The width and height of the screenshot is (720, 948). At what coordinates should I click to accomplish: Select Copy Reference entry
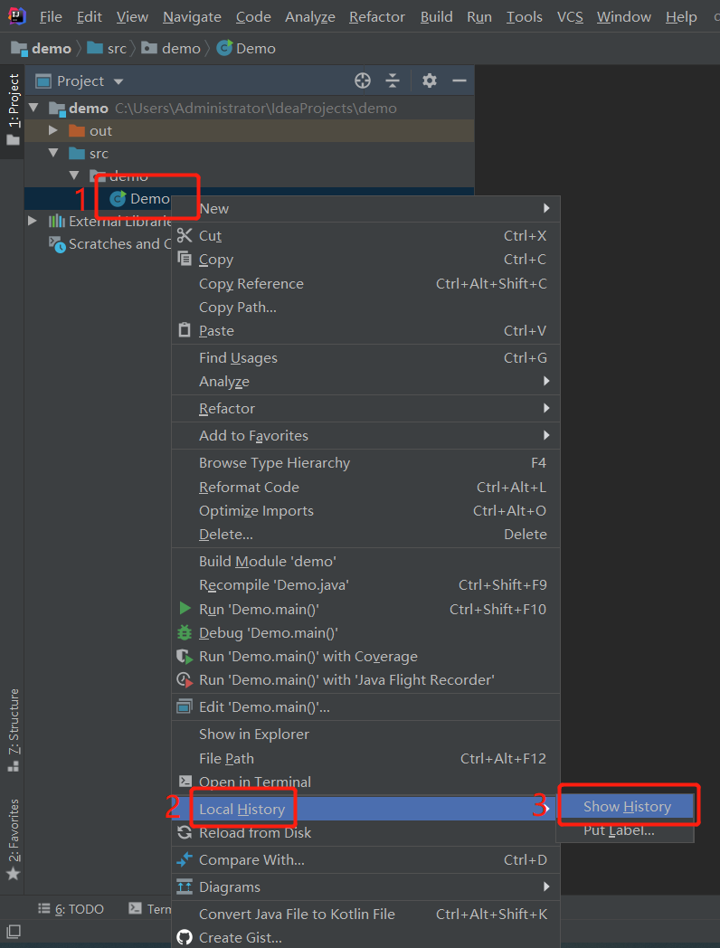click(365, 283)
